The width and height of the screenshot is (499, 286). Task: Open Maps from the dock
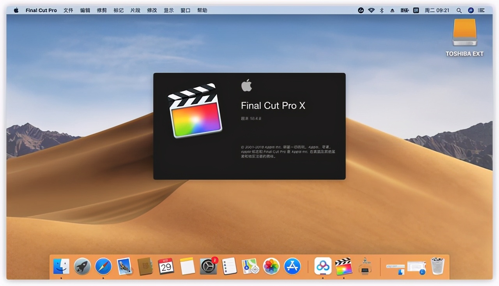click(x=250, y=266)
